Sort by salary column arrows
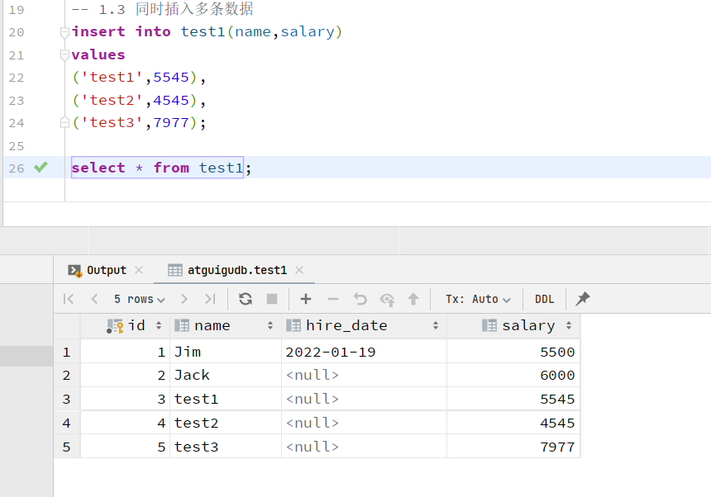This screenshot has height=497, width=711. [569, 325]
